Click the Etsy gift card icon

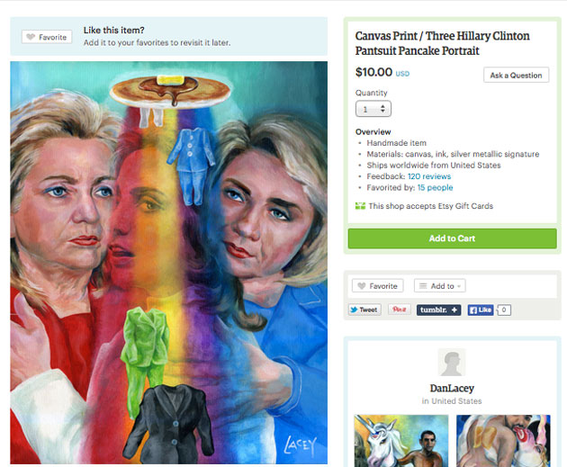tap(360, 206)
